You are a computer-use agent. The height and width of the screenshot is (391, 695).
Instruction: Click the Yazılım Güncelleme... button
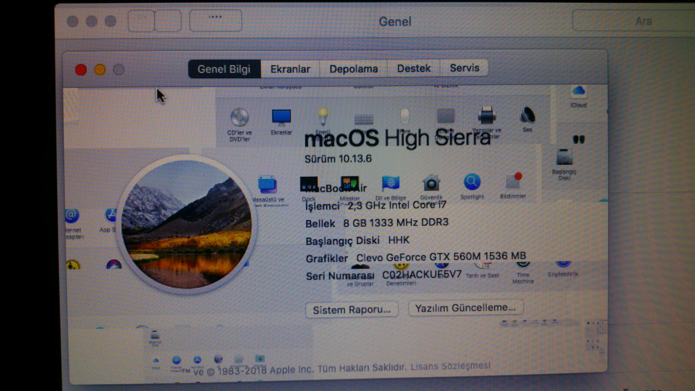466,308
